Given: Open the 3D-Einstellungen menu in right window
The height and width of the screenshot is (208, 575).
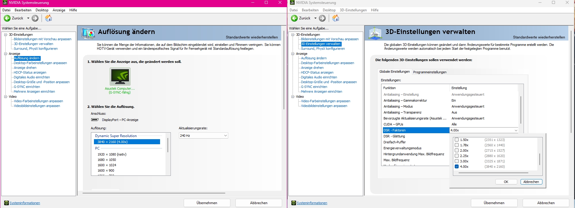Looking at the screenshot, I should point(353,10).
